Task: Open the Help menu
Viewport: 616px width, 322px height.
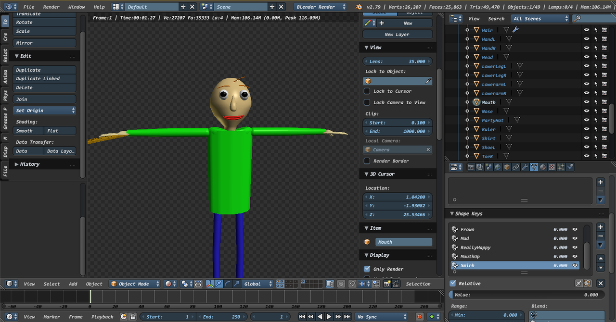Action: pos(99,7)
